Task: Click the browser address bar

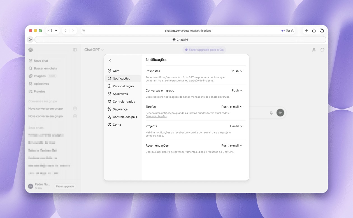Action: coord(188,31)
